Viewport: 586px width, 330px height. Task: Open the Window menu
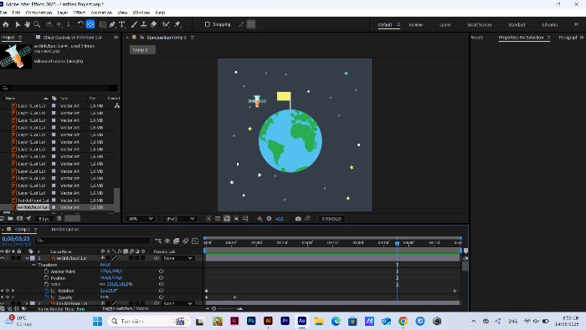[141, 13]
